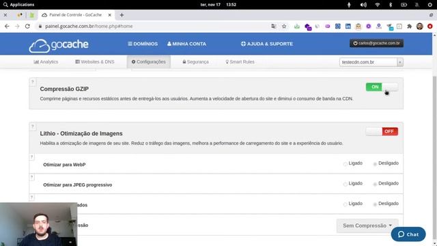Go back with browser back arrow
Image resolution: width=437 pixels, height=246 pixels.
tap(7, 26)
